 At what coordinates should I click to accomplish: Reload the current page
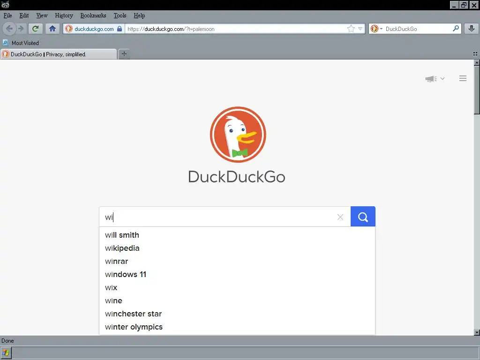point(36,29)
